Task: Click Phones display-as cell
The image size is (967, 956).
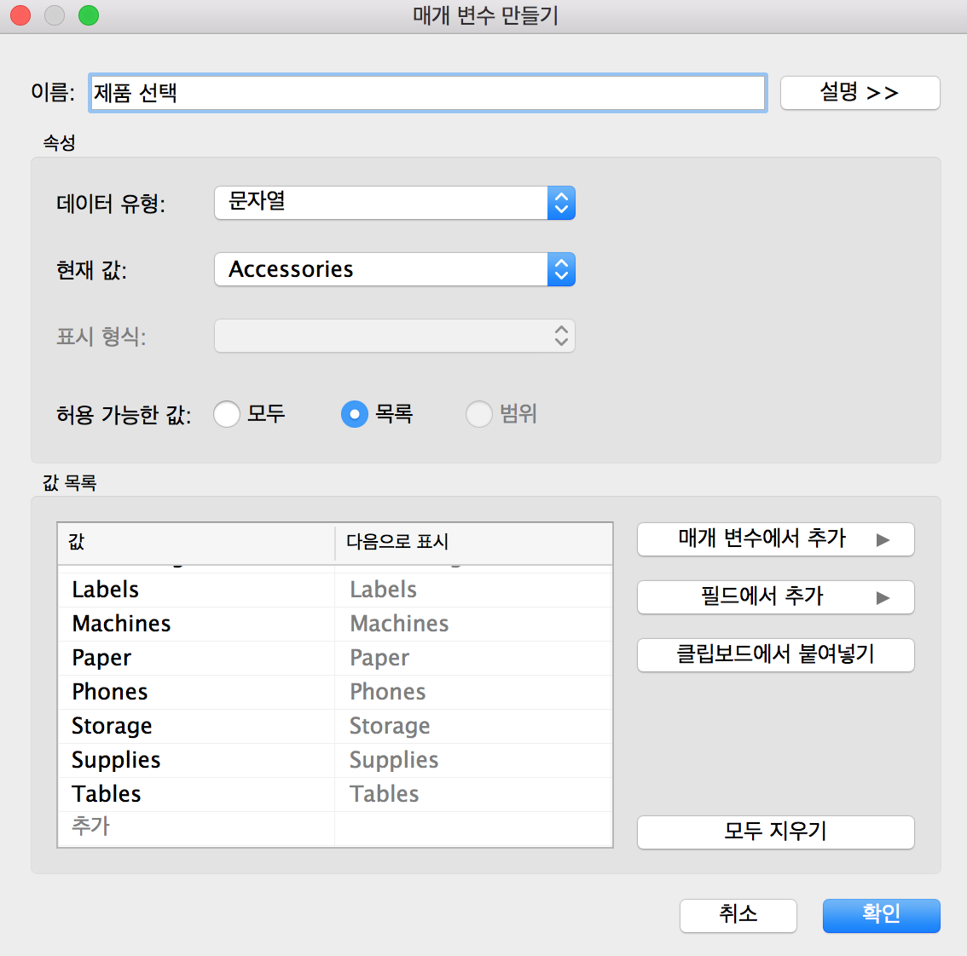Action: pyautogui.click(x=473, y=692)
